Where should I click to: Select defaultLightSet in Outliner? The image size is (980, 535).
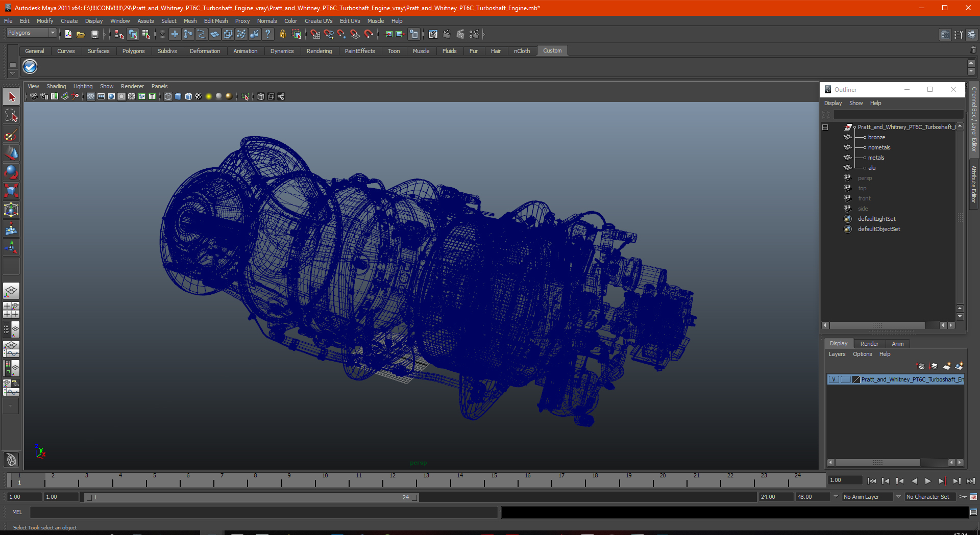(876, 219)
